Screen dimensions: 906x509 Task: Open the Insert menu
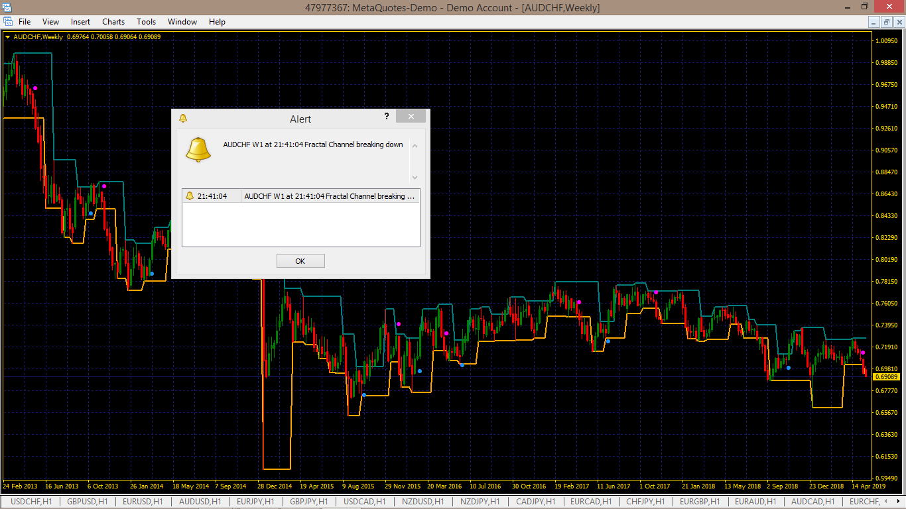click(80, 22)
